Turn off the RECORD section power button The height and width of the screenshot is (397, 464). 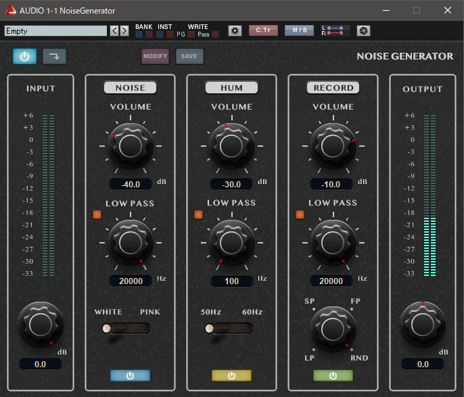pyautogui.click(x=332, y=375)
